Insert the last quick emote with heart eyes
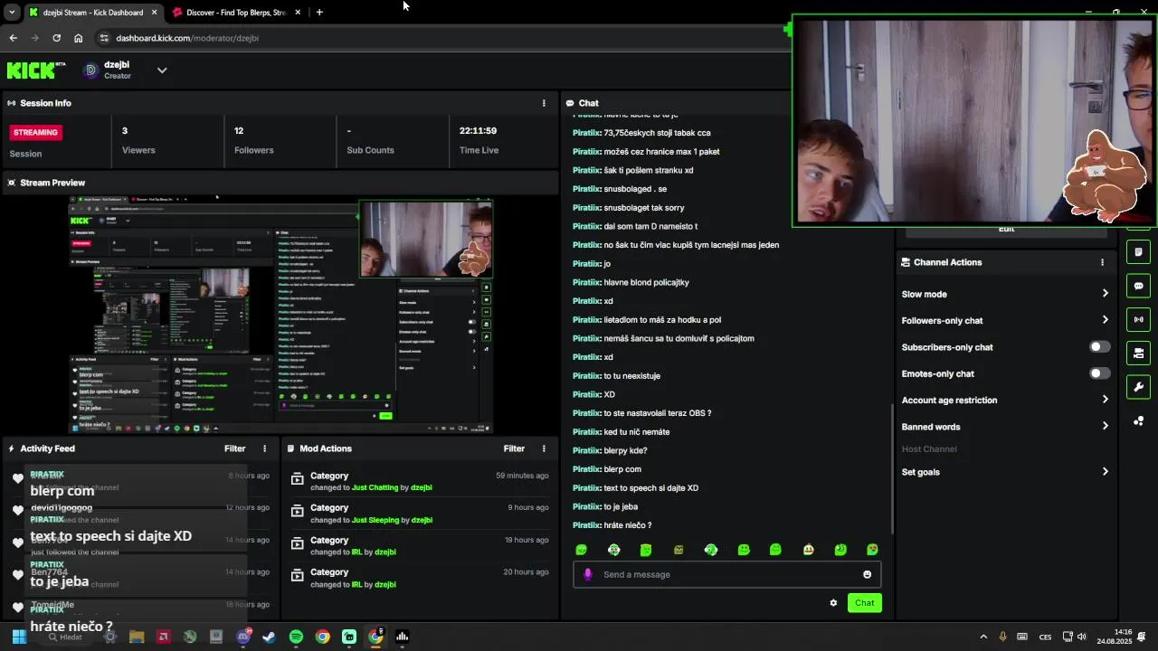This screenshot has height=651, width=1158. (872, 550)
